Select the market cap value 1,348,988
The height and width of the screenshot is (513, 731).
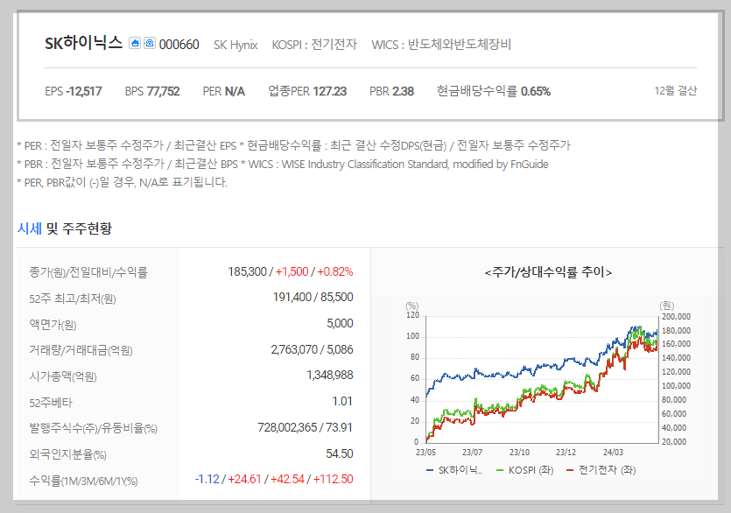[329, 375]
